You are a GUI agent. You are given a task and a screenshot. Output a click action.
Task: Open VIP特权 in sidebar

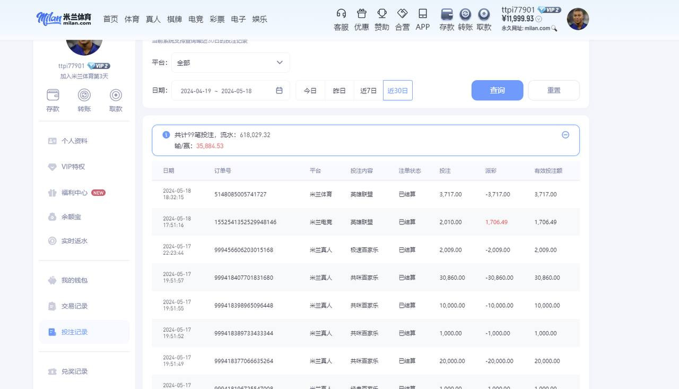tap(84, 167)
